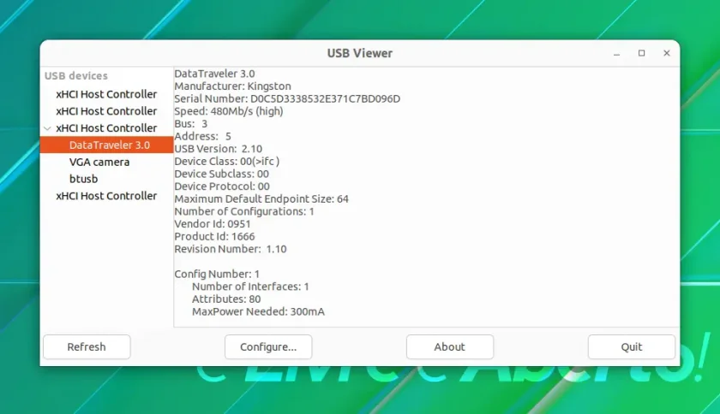Click the USB devices column header
This screenshot has height=414, width=720.
pyautogui.click(x=75, y=75)
